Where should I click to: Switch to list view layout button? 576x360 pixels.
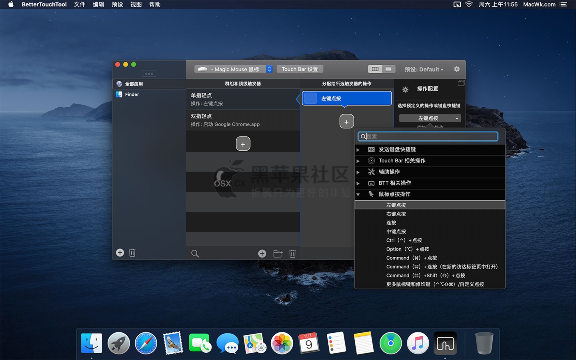388,69
